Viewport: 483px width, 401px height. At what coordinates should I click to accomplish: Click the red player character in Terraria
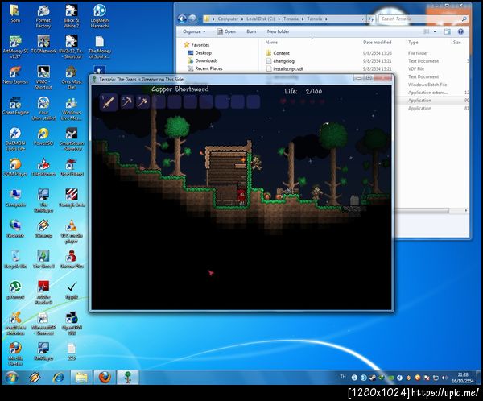[x=242, y=196]
